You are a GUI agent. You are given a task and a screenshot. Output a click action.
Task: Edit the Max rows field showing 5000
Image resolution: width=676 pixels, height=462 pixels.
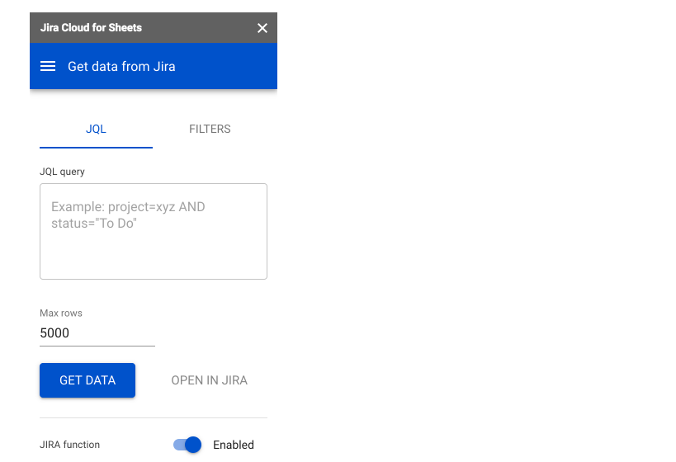point(97,333)
